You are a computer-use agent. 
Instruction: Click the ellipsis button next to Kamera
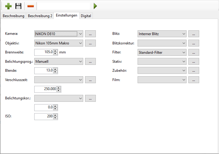click(x=90, y=34)
